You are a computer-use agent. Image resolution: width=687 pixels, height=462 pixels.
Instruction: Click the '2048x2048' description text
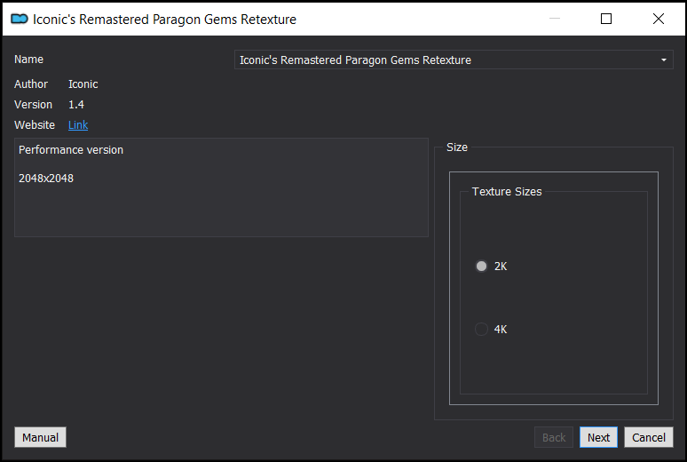46,179
